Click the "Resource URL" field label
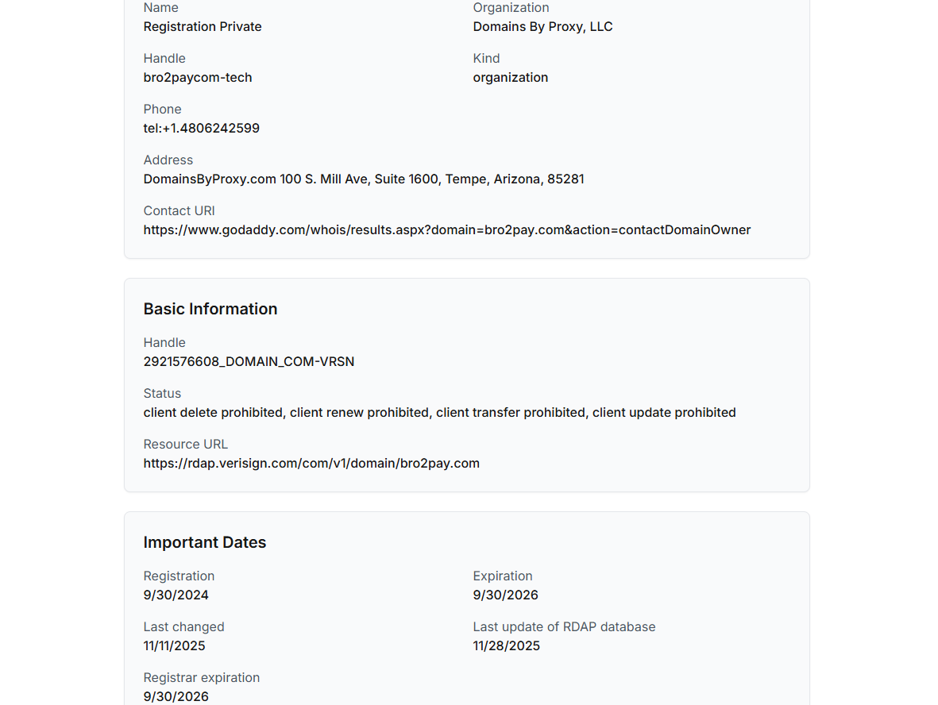The height and width of the screenshot is (705, 938). pos(186,445)
